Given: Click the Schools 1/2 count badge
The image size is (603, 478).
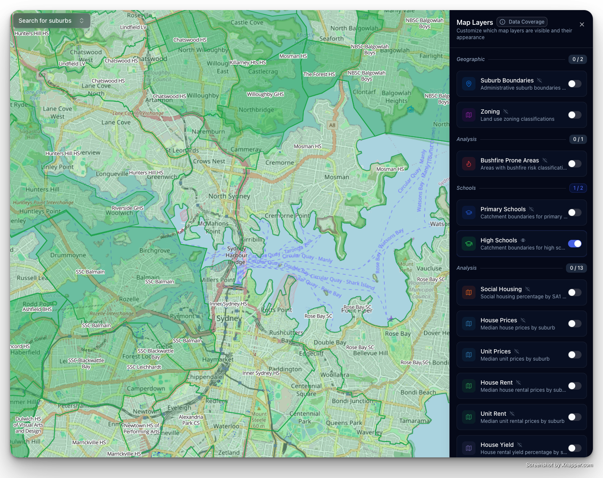Looking at the screenshot, I should pos(578,188).
